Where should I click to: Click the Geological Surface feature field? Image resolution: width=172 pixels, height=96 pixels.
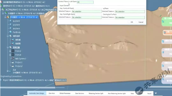tap(130, 17)
